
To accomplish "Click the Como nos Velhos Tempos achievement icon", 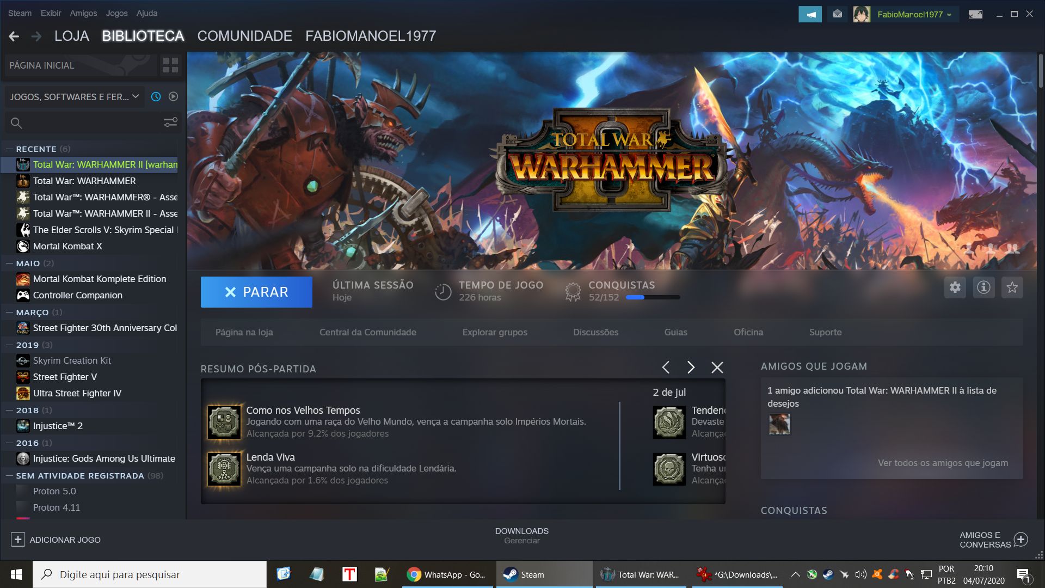I will pyautogui.click(x=224, y=422).
